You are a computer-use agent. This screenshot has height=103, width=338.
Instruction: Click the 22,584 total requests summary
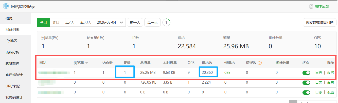coord(187,46)
